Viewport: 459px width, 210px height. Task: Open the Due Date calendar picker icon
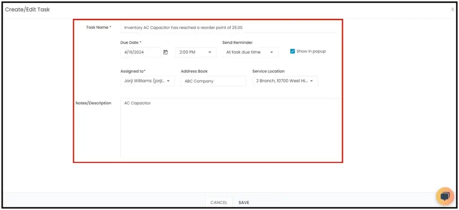[x=165, y=52]
